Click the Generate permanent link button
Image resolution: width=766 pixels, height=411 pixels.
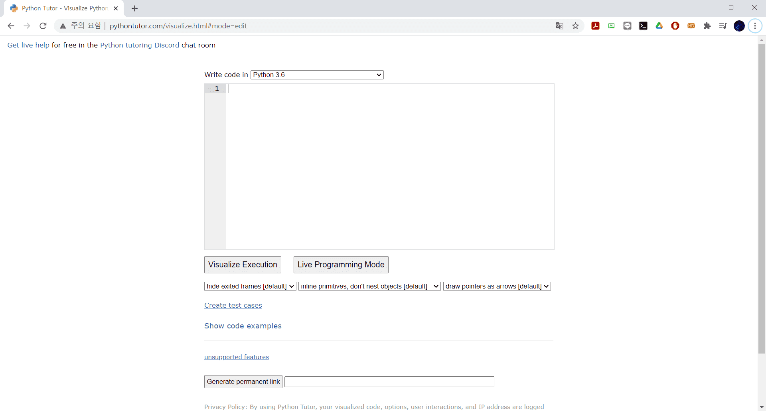tap(243, 381)
